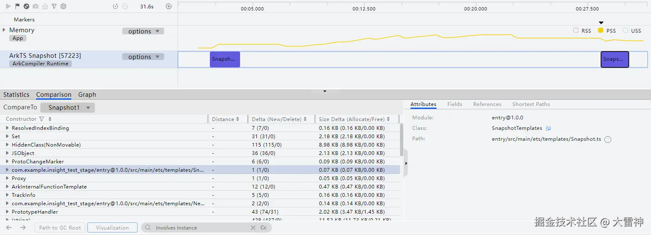Click the 8.98 KB size delta cell
This screenshot has width=651, height=235.
pos(352,145)
